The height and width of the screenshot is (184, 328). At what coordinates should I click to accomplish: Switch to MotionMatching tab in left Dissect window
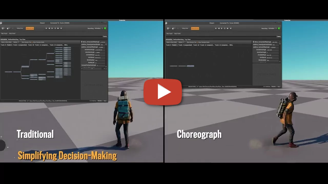pos(13,39)
